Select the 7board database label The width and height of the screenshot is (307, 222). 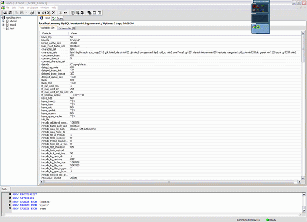click(14, 21)
